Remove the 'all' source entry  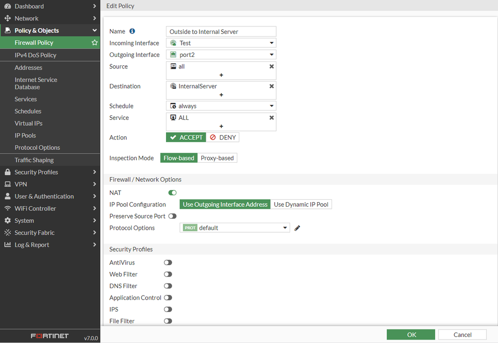point(272,66)
